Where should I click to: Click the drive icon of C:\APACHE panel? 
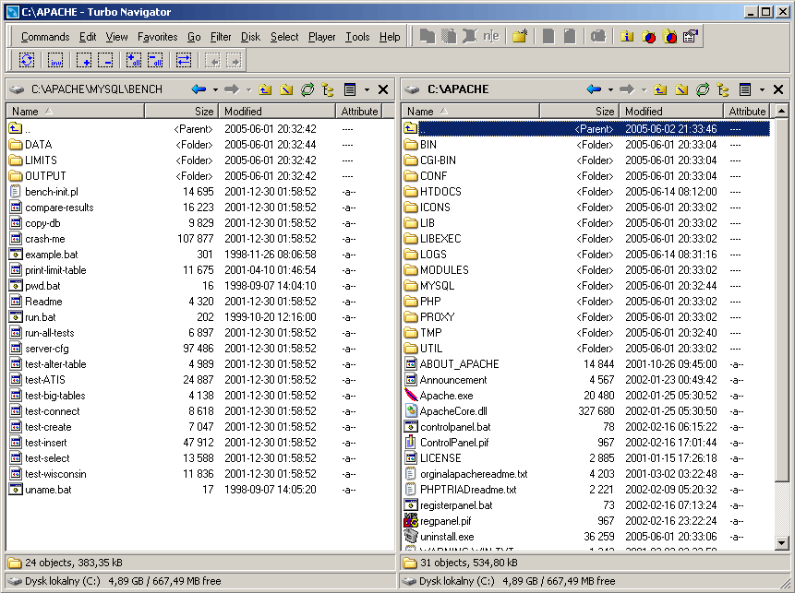(412, 89)
